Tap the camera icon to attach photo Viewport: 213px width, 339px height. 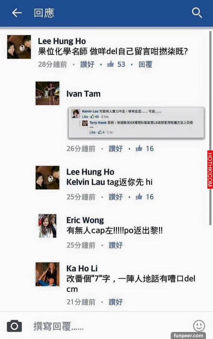point(14,326)
